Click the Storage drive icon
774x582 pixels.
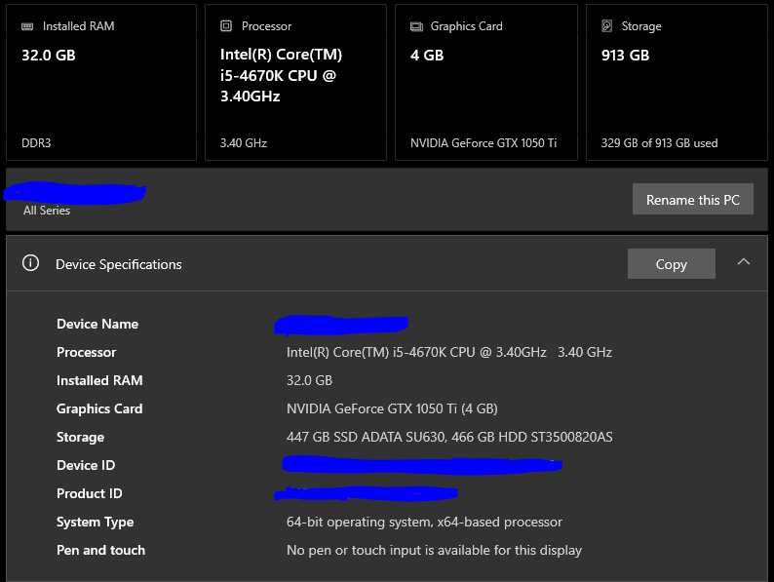[607, 25]
